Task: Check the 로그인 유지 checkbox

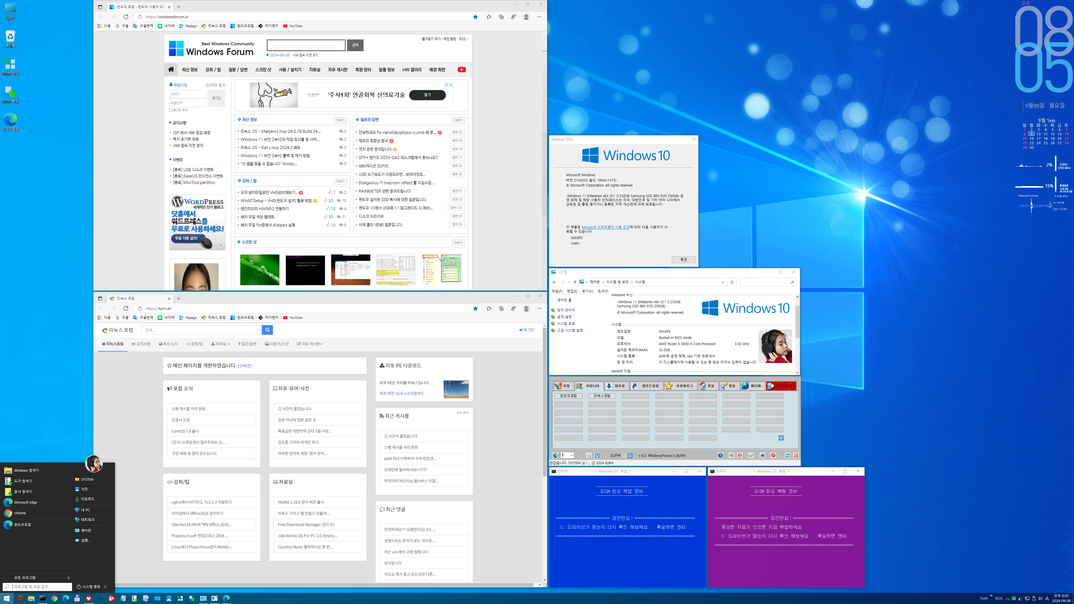Action: pos(171,110)
